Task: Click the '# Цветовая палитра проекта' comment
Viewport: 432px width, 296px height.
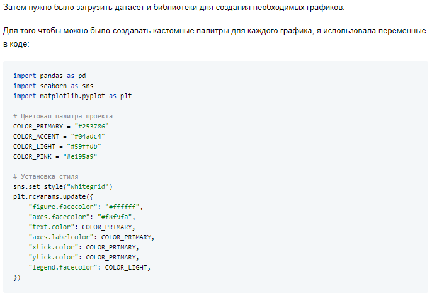Action: [63, 117]
